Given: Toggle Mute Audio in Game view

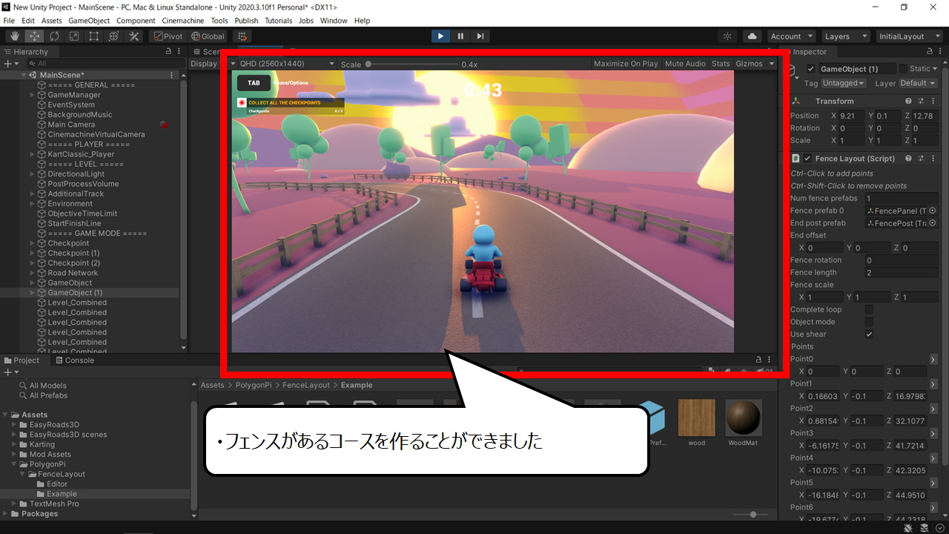Looking at the screenshot, I should click(x=685, y=64).
